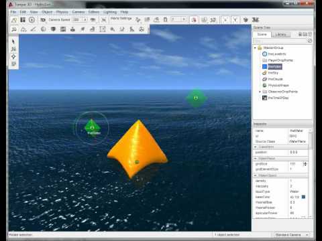Select theTimeOfDay in scene tree
The height and width of the screenshot is (241, 322).
(x=278, y=98)
